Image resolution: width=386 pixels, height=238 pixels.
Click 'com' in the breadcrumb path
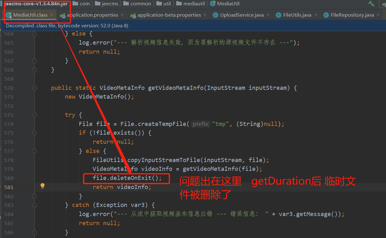pos(84,4)
